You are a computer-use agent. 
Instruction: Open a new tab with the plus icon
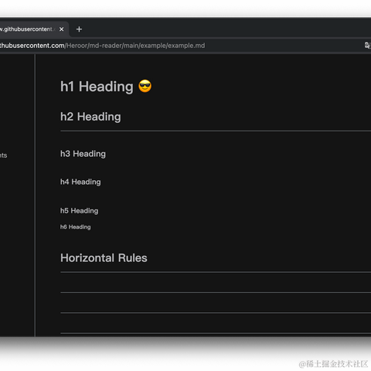pyautogui.click(x=79, y=29)
